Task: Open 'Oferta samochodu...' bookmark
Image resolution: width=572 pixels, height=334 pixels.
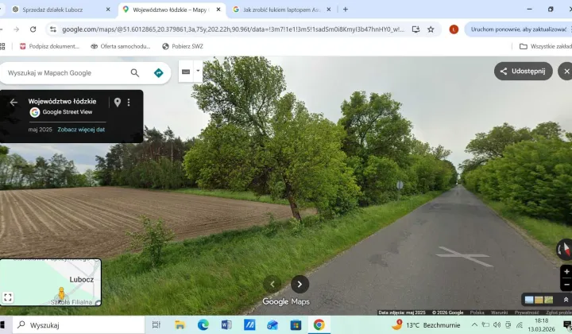Action: (121, 46)
